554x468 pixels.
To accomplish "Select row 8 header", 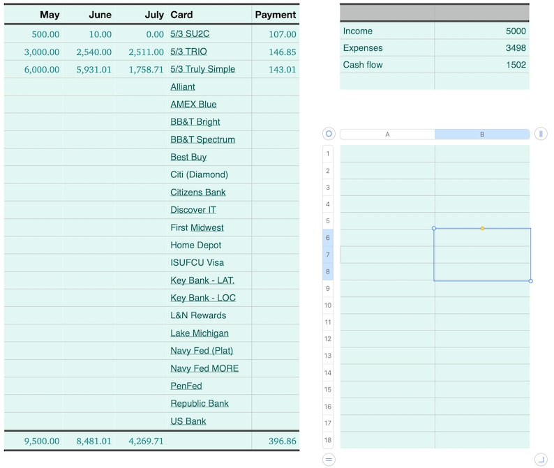I will [x=328, y=271].
